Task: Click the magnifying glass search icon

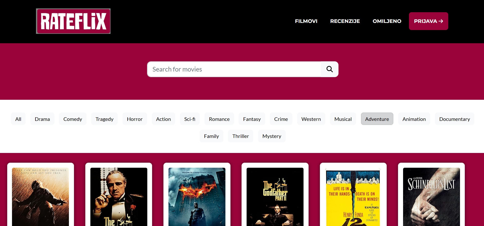Action: click(330, 69)
